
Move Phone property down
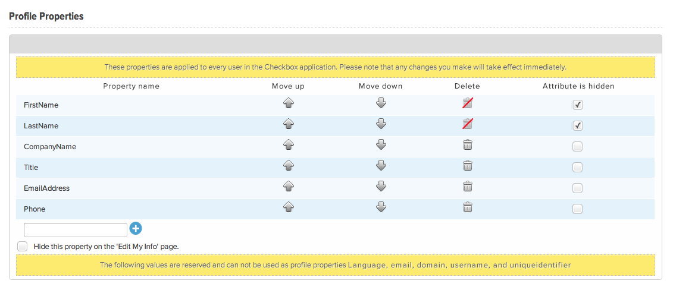tap(381, 207)
